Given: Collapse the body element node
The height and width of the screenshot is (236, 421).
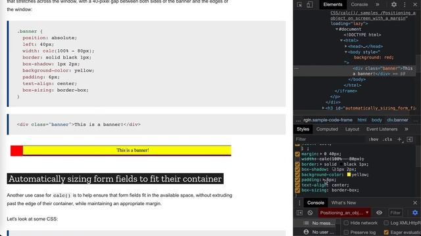Looking at the screenshot, I should [346, 52].
